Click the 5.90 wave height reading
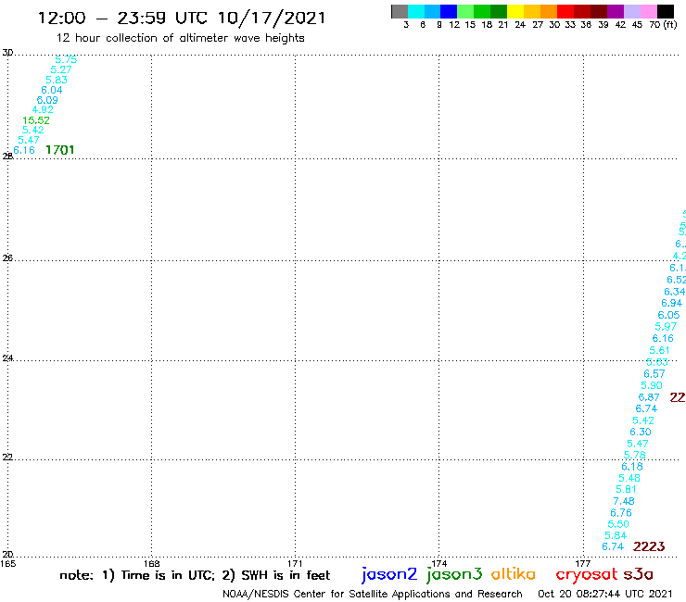This screenshot has width=686, height=602. [652, 385]
